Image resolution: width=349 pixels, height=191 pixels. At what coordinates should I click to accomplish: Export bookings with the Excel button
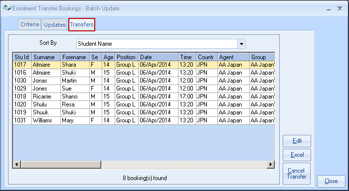pos(297,155)
